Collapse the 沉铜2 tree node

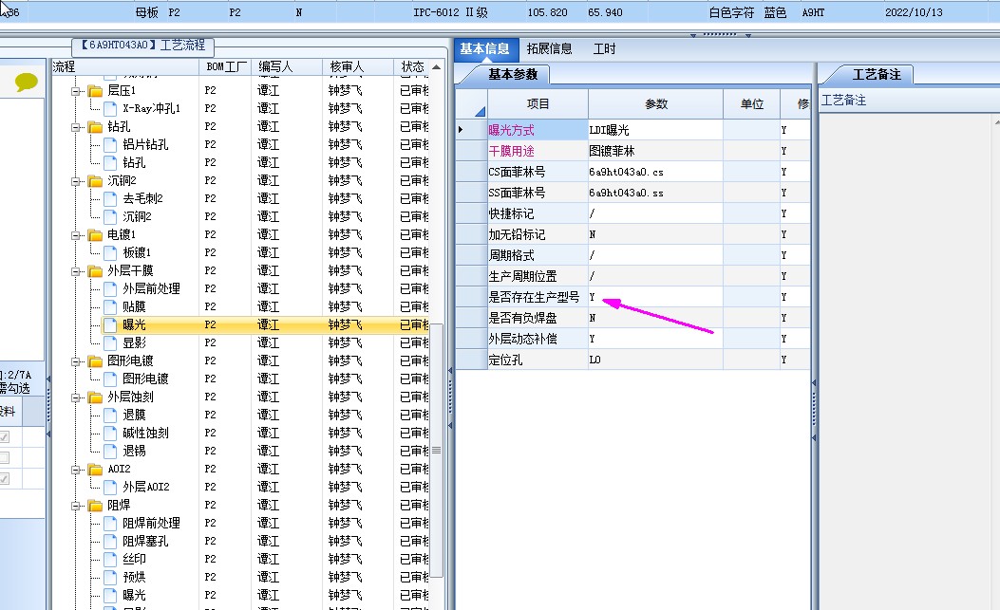point(75,181)
